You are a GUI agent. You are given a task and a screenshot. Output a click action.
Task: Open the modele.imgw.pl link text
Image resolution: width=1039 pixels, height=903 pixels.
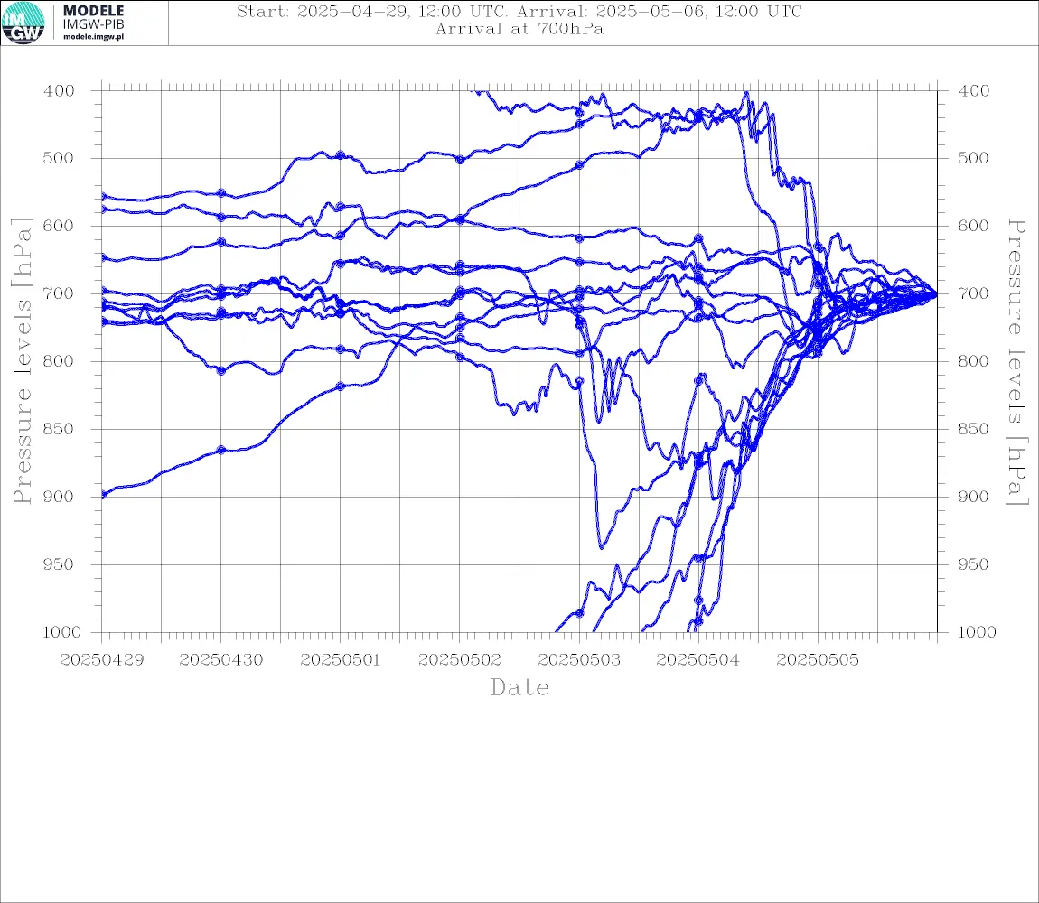(x=93, y=37)
